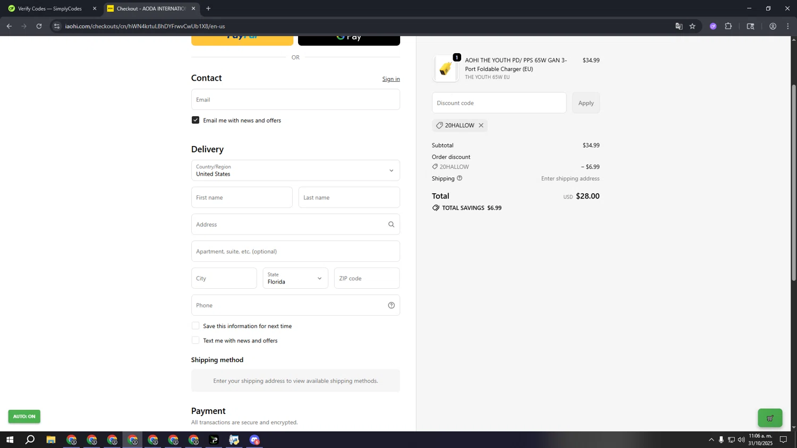Open a new browser tab
The width and height of the screenshot is (797, 448).
208,8
